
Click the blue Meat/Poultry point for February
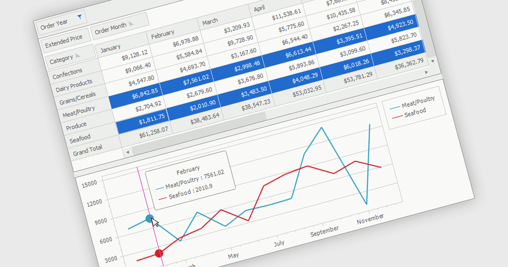pos(149,218)
